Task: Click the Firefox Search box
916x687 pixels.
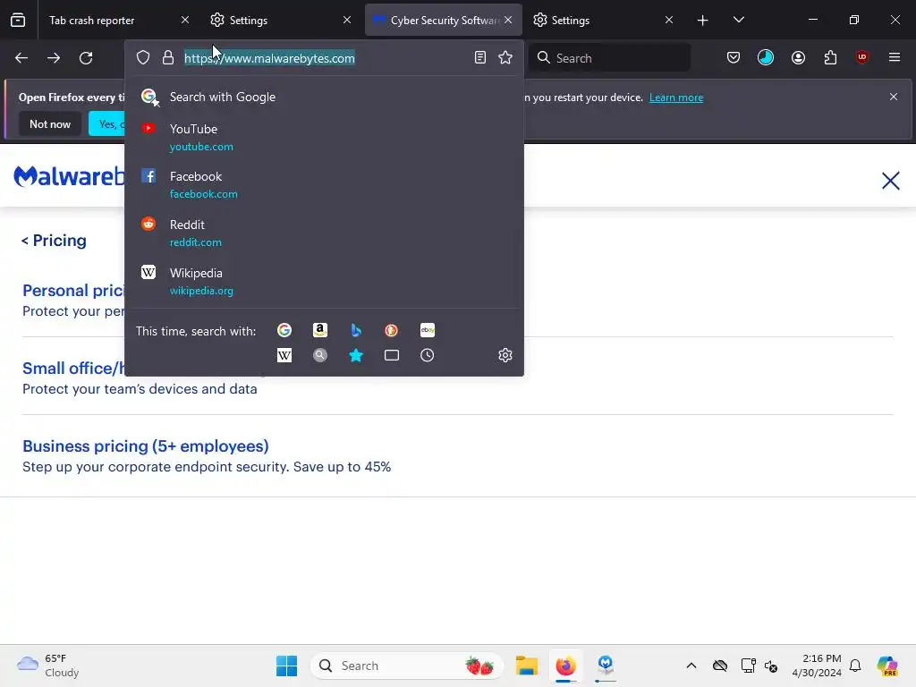Action: (610, 58)
